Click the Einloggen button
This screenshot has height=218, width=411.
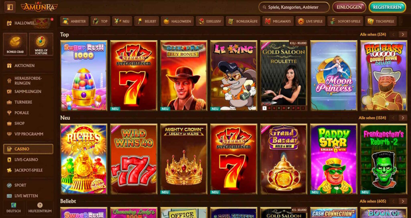click(x=349, y=7)
